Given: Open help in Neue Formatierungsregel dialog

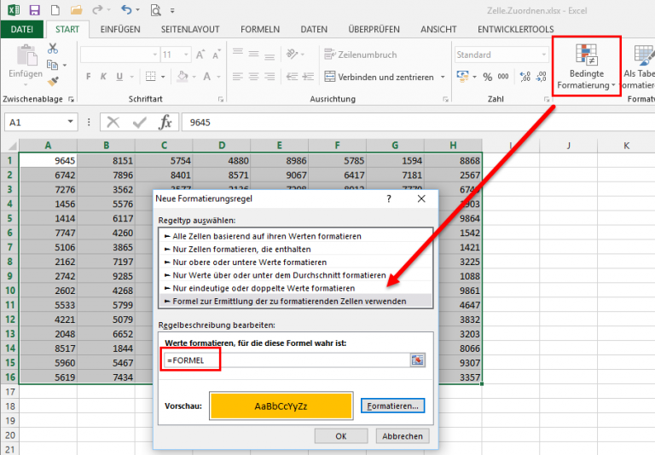Looking at the screenshot, I should click(389, 199).
